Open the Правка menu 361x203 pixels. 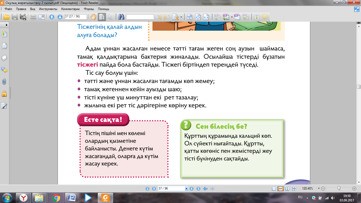click(x=21, y=9)
